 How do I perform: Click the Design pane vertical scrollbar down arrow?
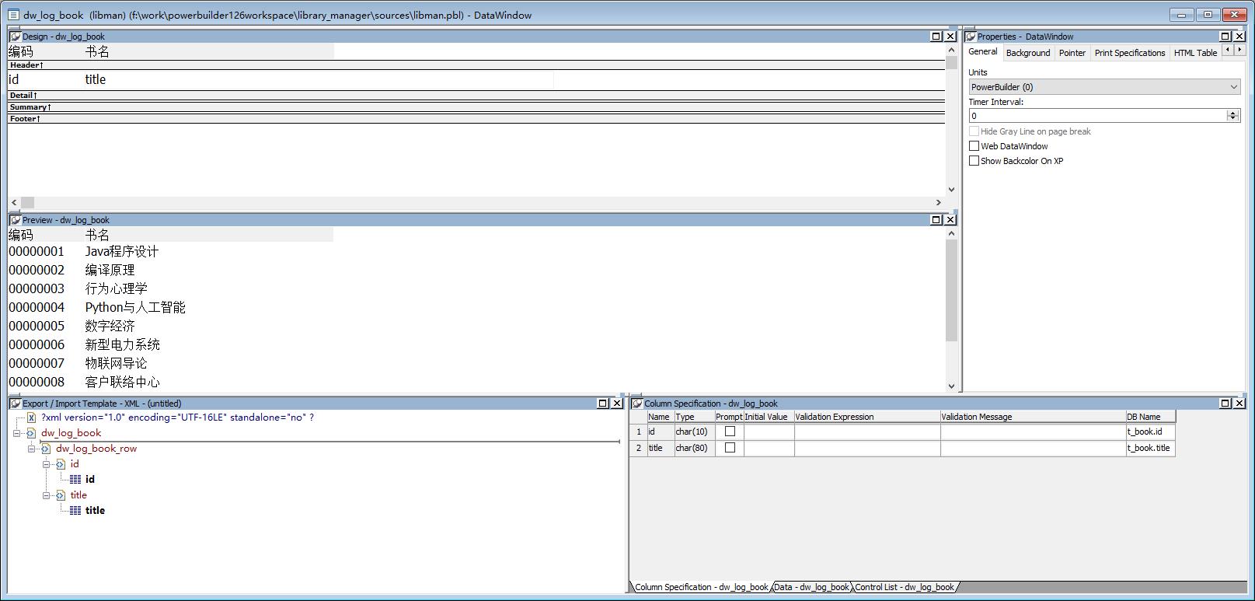[951, 189]
